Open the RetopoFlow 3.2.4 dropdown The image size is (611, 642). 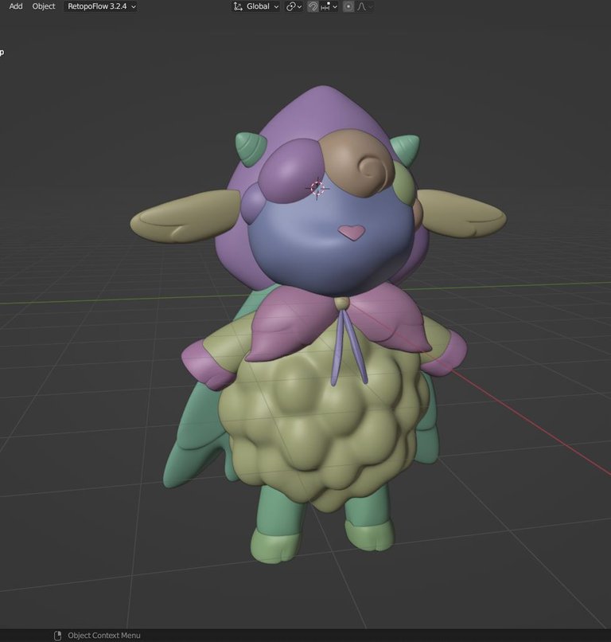pyautogui.click(x=100, y=6)
